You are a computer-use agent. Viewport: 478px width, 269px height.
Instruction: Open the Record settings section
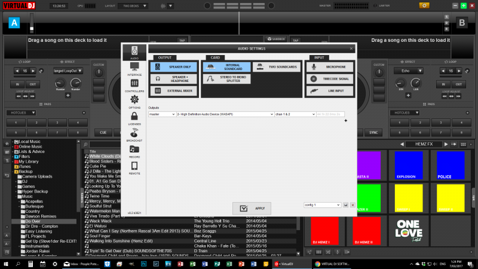point(134,151)
